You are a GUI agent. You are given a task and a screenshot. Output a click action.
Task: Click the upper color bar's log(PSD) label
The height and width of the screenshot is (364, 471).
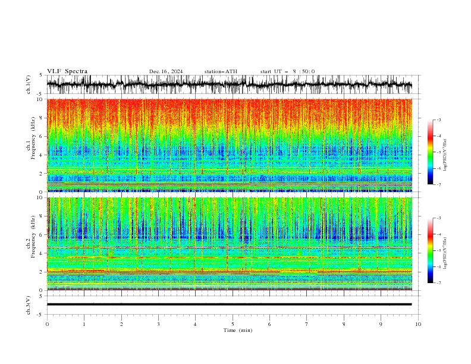pos(445,155)
